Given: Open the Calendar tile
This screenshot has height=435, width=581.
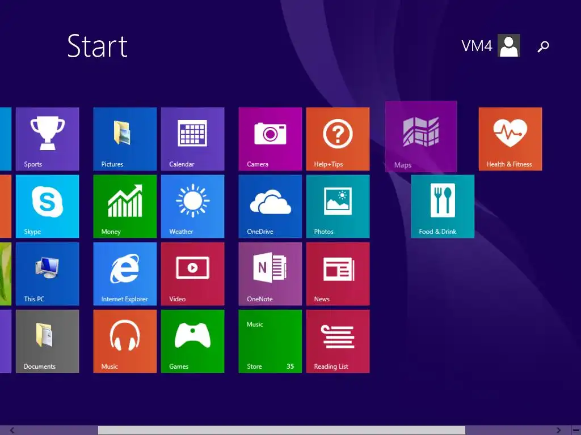Looking at the screenshot, I should click(x=193, y=139).
